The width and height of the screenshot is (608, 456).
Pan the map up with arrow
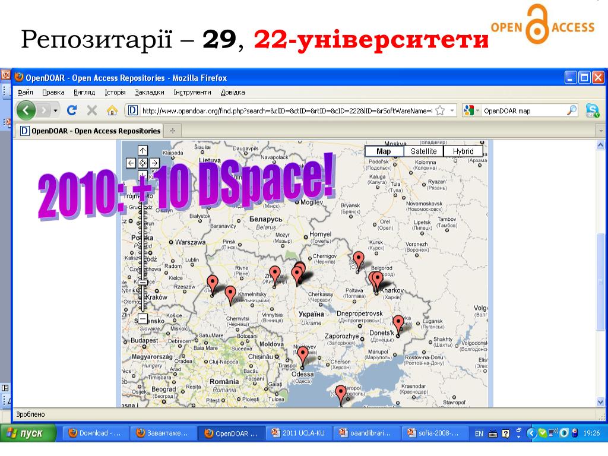click(142, 150)
